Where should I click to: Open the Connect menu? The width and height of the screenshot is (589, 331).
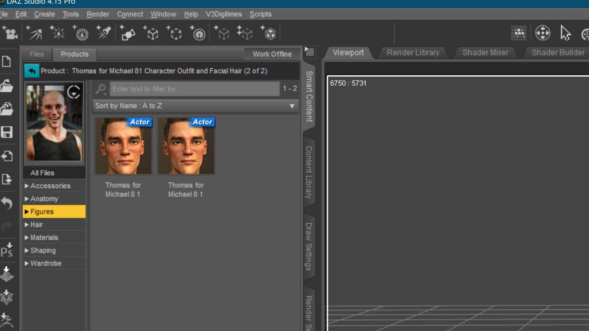point(130,14)
